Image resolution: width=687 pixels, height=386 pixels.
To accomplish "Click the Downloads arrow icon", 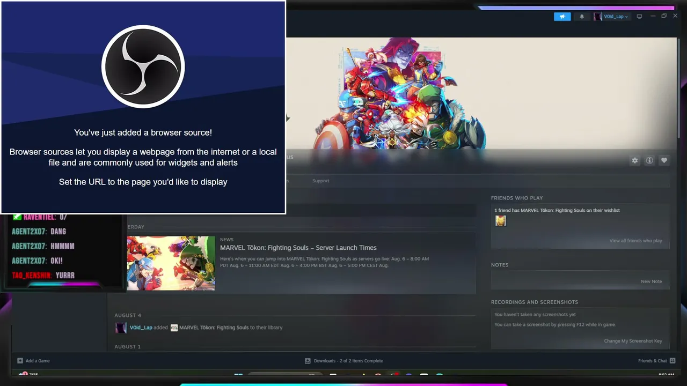I will click(x=308, y=361).
